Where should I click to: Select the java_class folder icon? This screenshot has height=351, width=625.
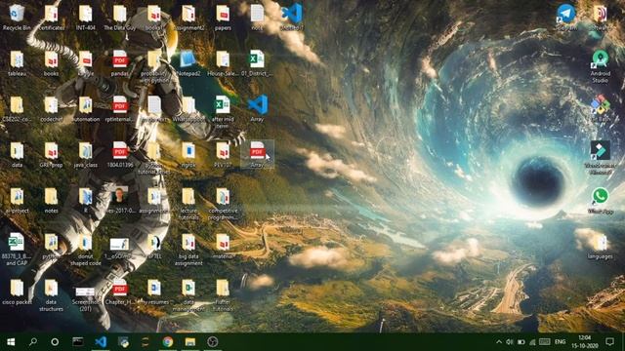(x=85, y=155)
